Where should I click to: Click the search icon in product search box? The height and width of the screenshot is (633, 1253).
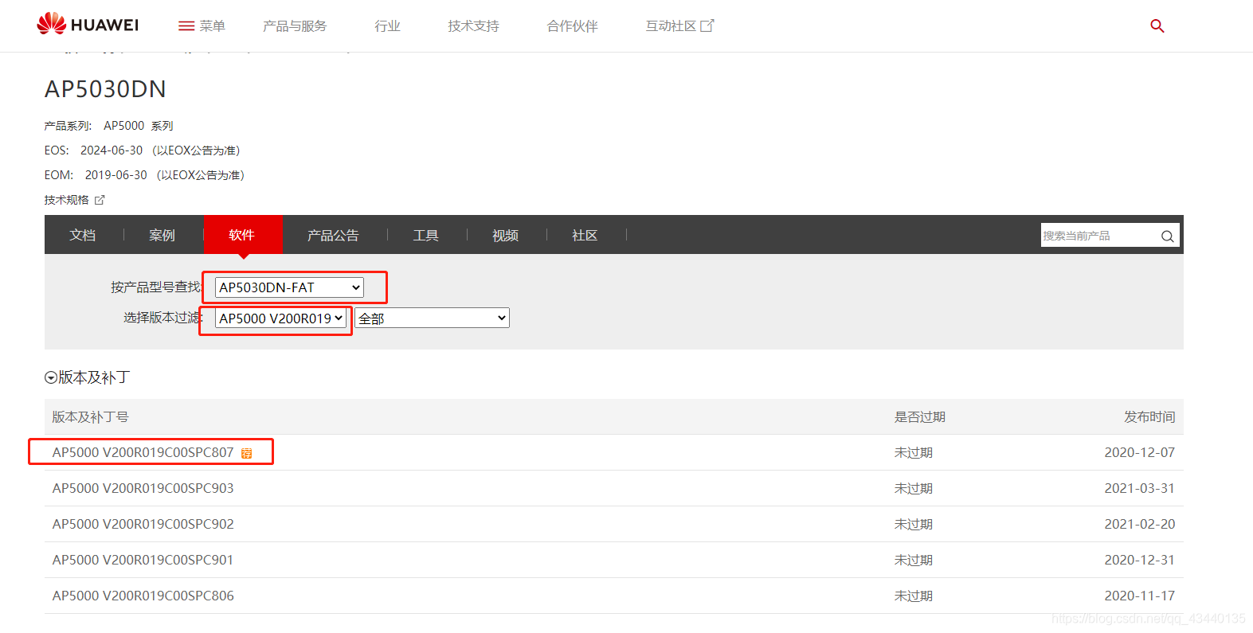point(1167,236)
